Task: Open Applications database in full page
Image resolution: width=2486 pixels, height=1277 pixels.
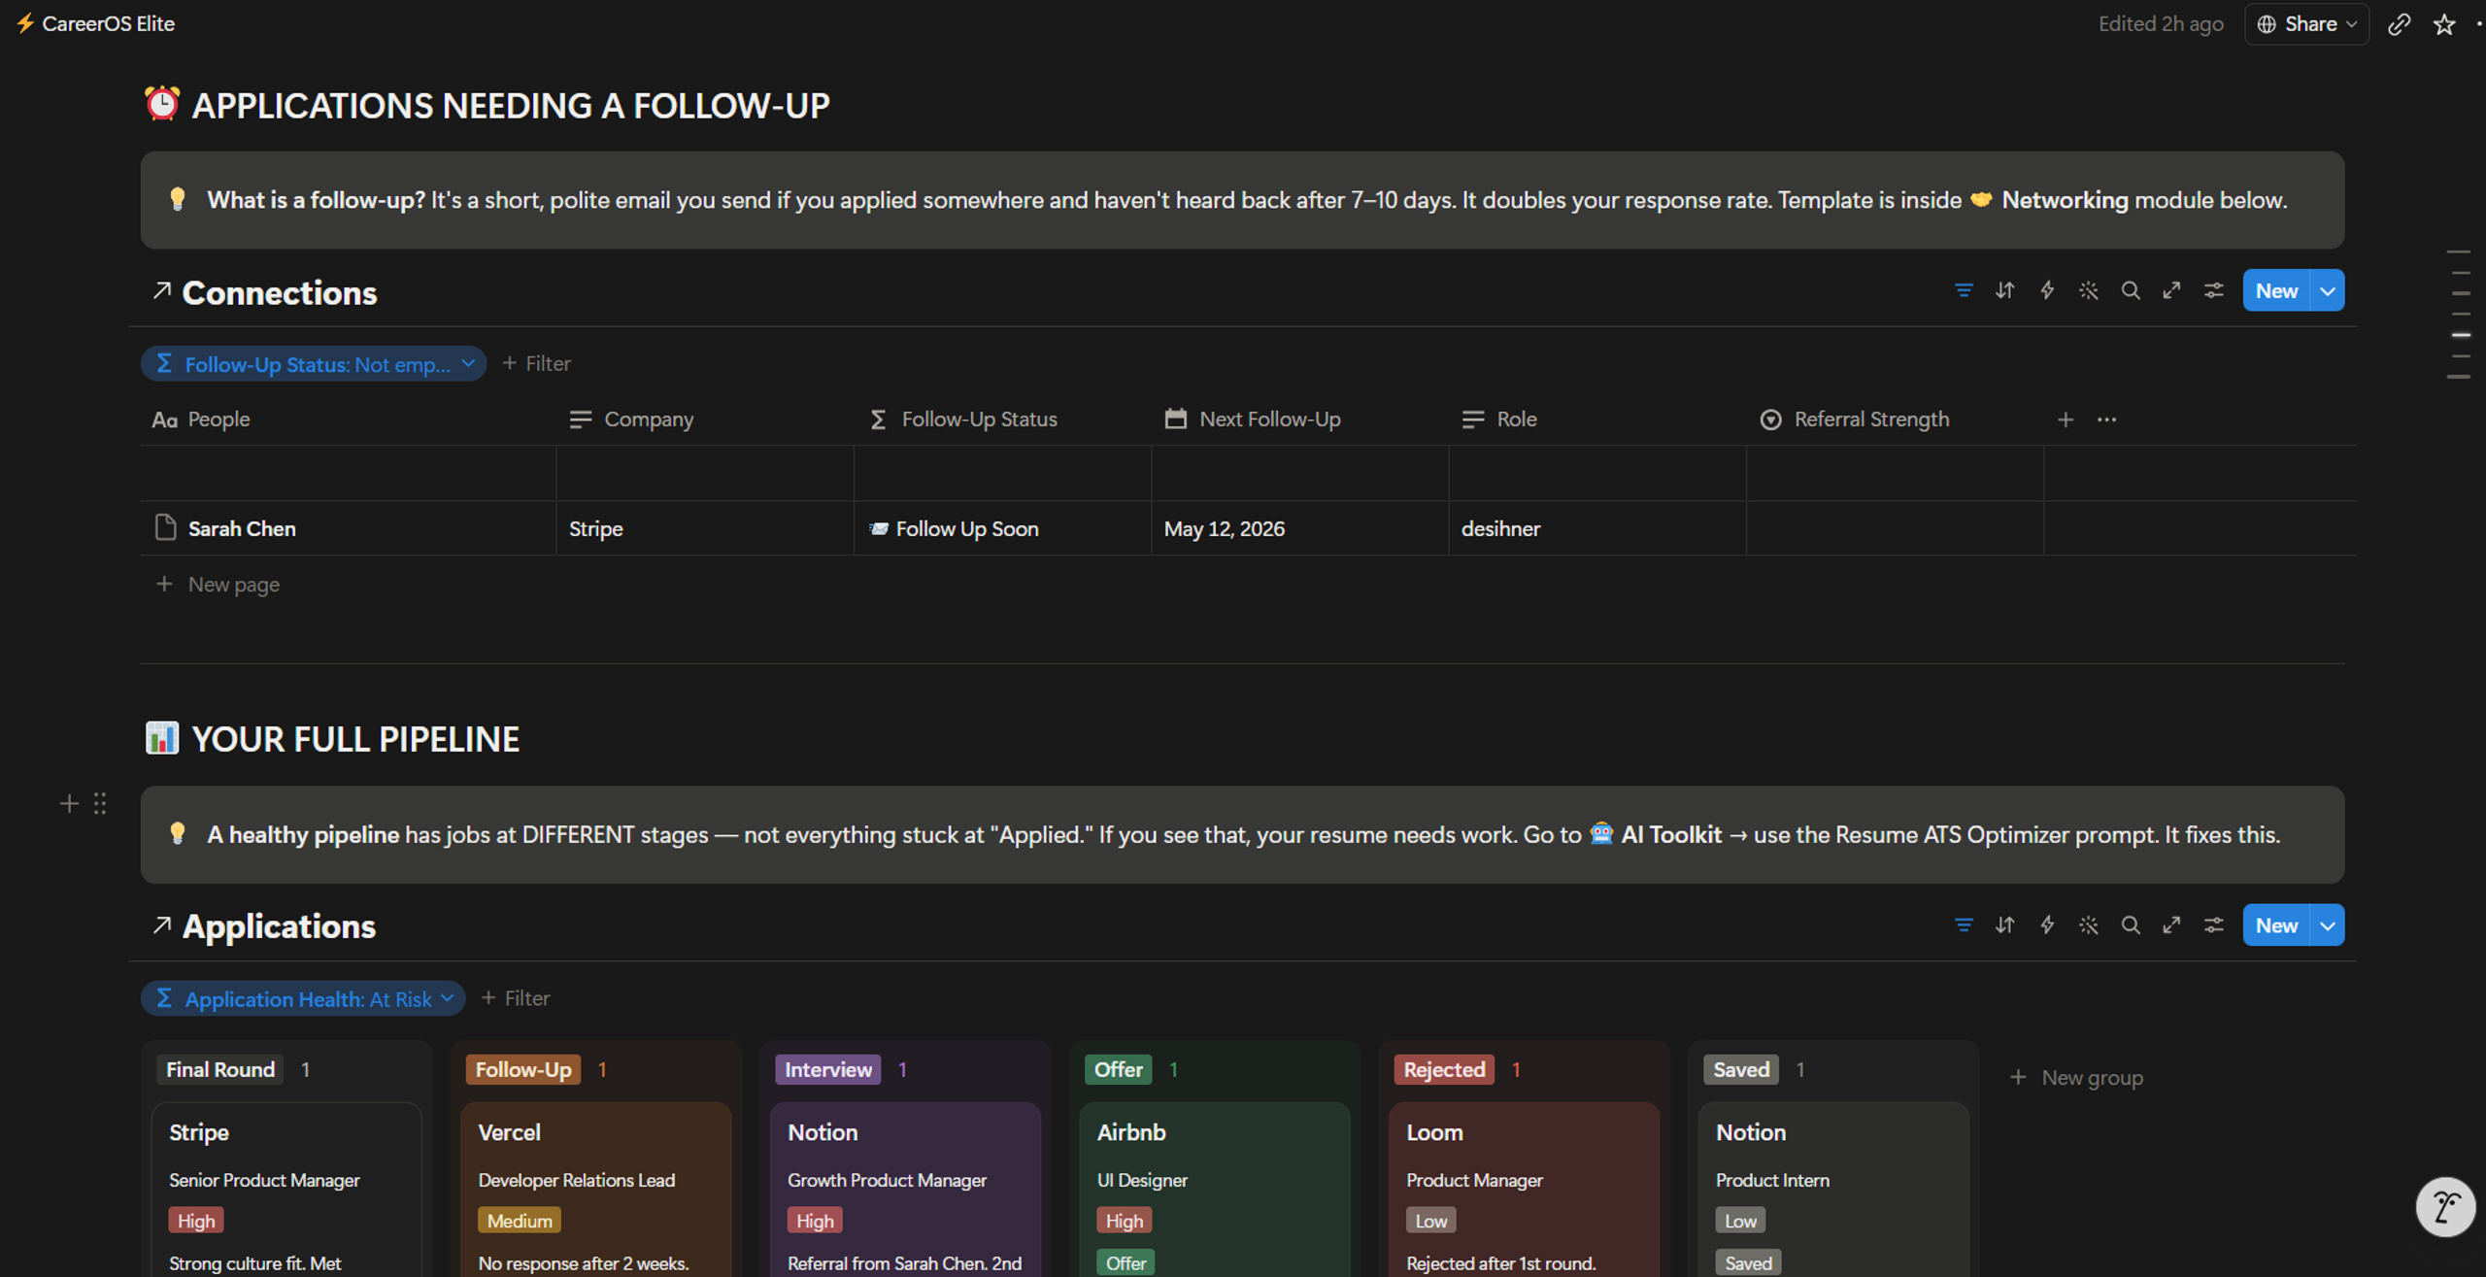Action: click(2171, 925)
